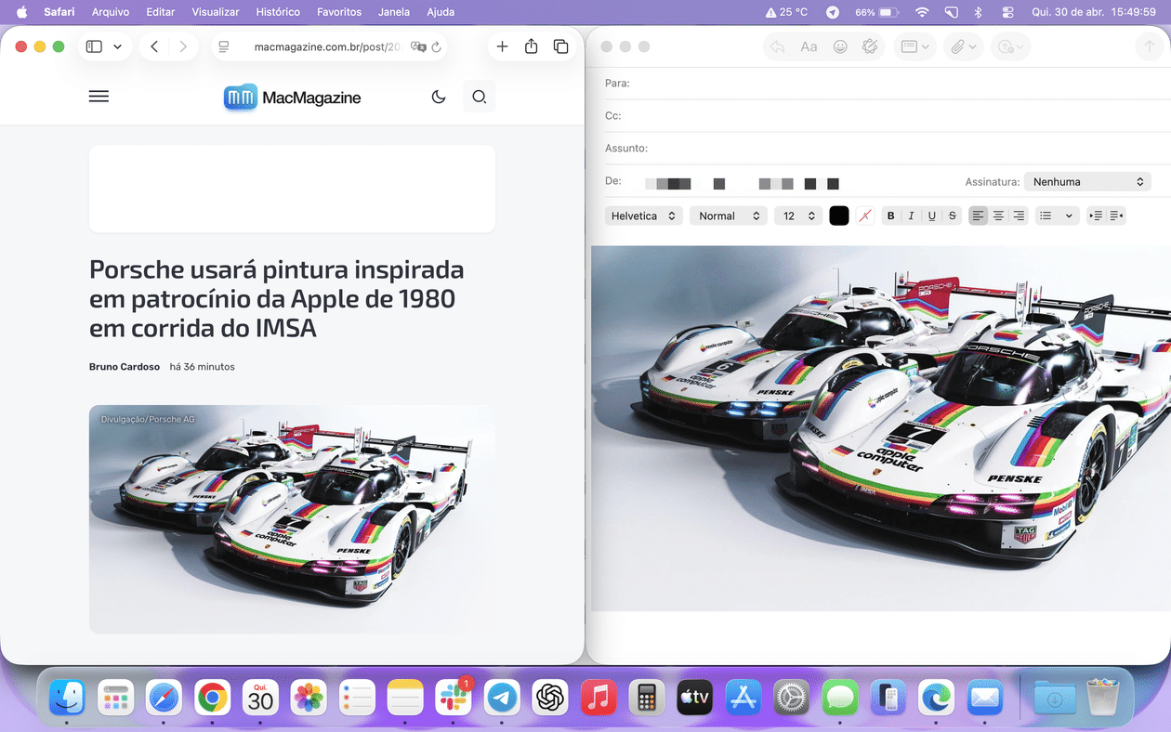Open the Assinatura Nenhuma dropdown
This screenshot has height=732, width=1171.
coord(1087,182)
